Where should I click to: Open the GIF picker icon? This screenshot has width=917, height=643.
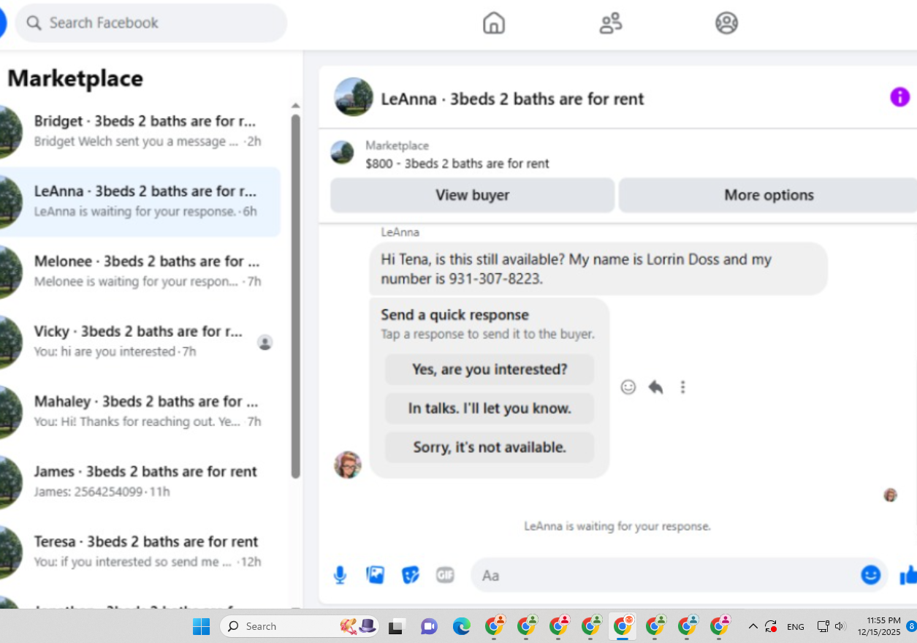(445, 575)
